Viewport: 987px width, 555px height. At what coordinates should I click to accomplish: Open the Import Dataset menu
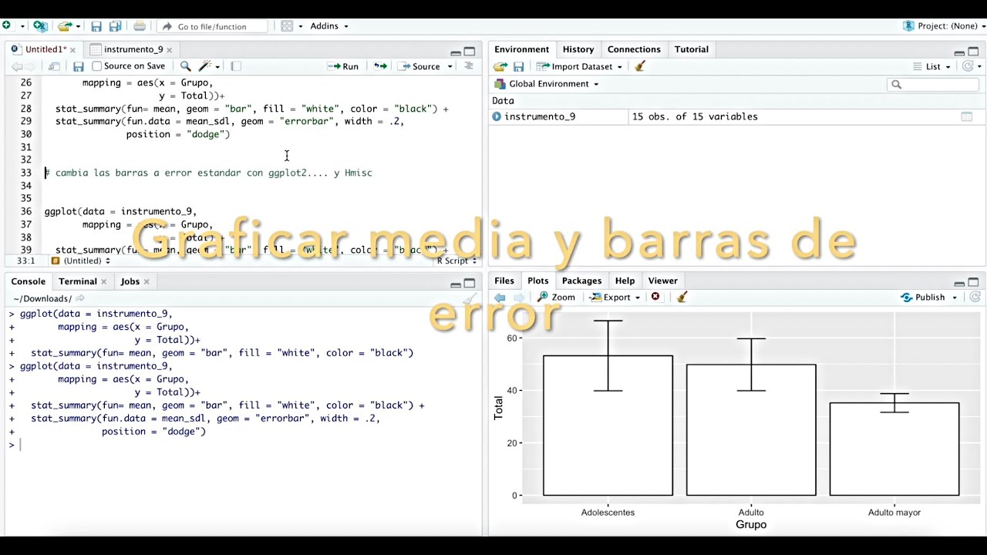pyautogui.click(x=579, y=66)
